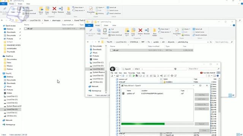The image size is (243, 136).
Task: Click the red Delete icon in the patchday3ng window
Action: point(140,30)
